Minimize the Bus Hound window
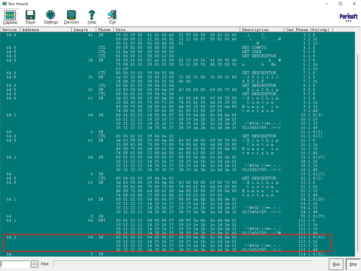The width and height of the screenshot is (361, 271). (x=327, y=4)
